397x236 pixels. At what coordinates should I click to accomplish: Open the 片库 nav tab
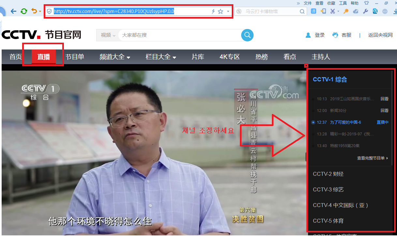(x=198, y=57)
